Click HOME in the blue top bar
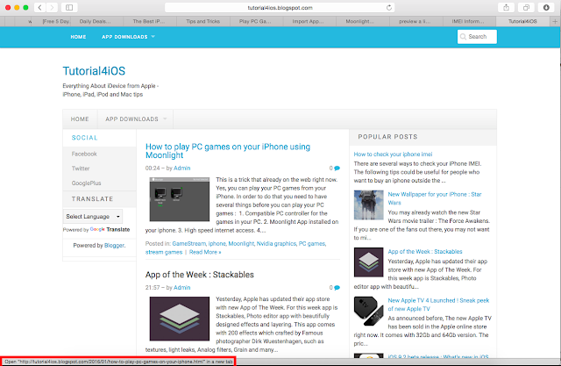Image resolution: width=561 pixels, height=366 pixels. pyautogui.click(x=78, y=37)
